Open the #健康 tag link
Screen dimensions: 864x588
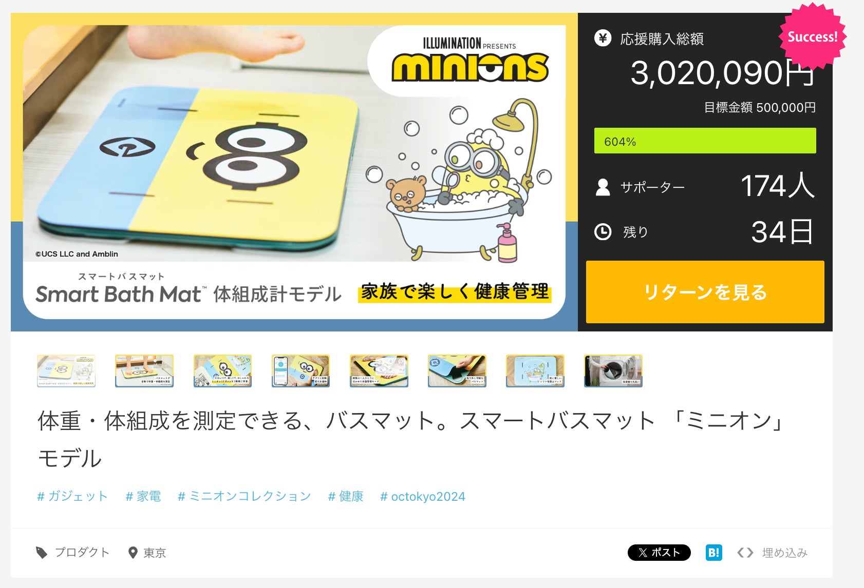346,496
